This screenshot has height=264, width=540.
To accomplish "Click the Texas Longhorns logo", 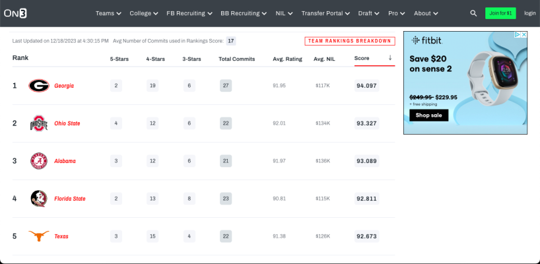I will tap(39, 236).
